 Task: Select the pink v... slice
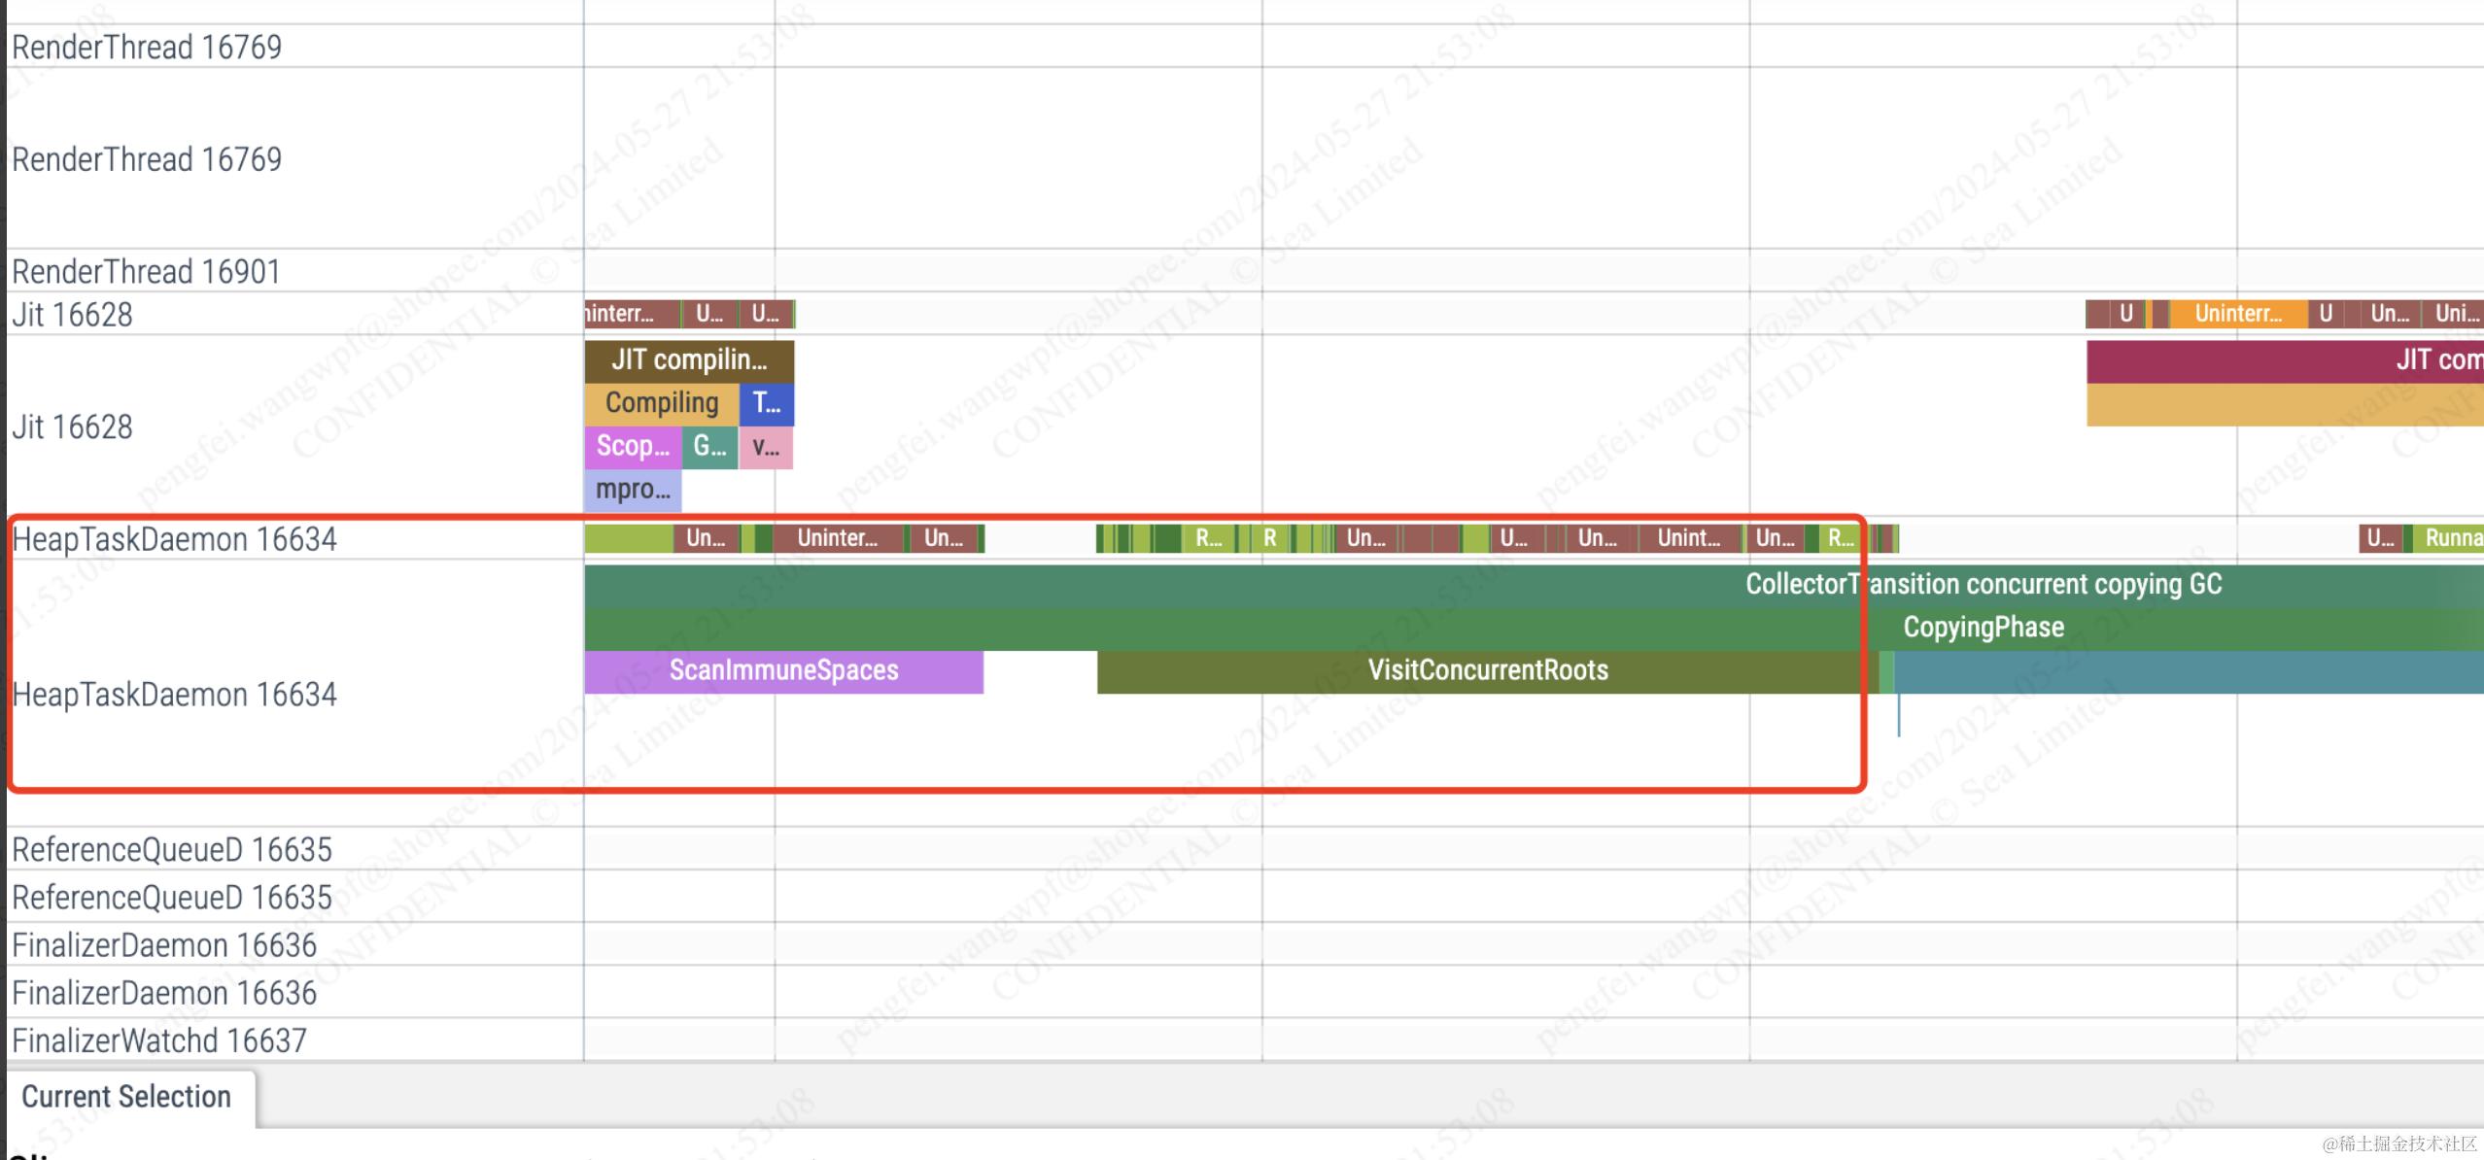(x=766, y=448)
